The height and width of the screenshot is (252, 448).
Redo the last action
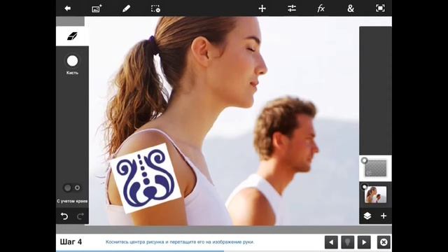80,216
